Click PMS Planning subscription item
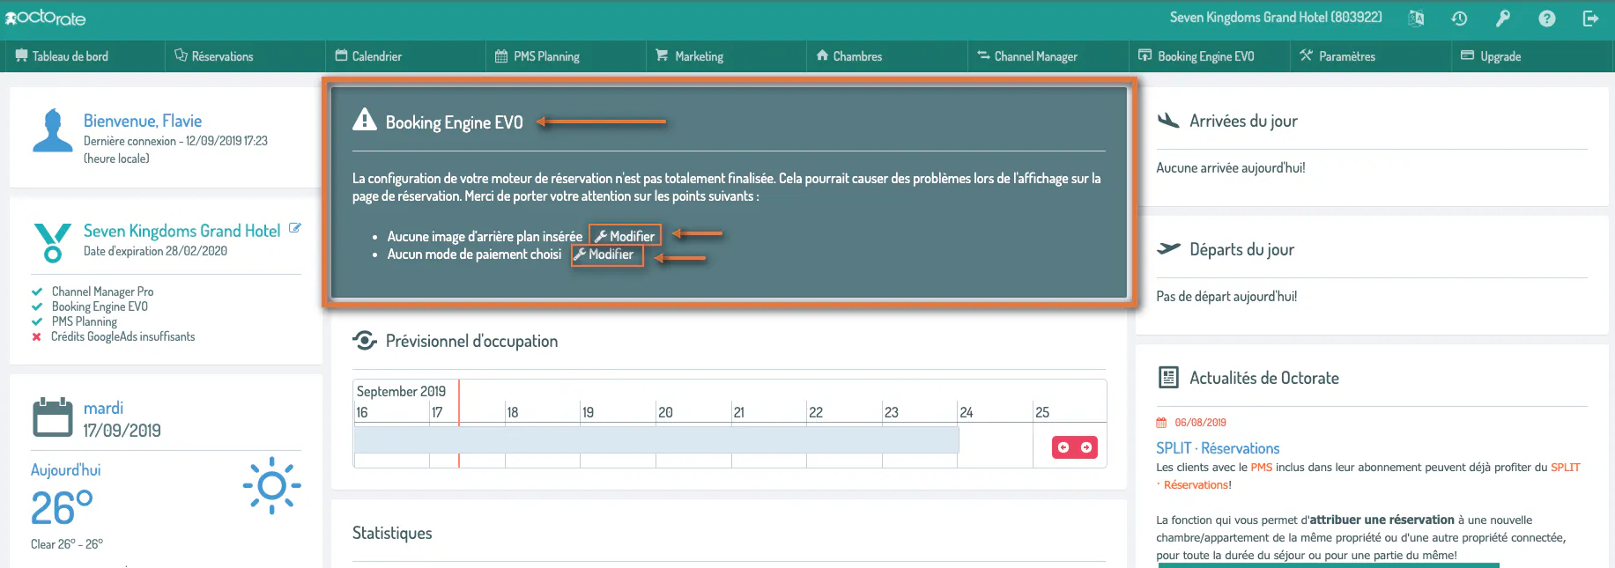Screen dimensions: 1615x568 [x=84, y=321]
